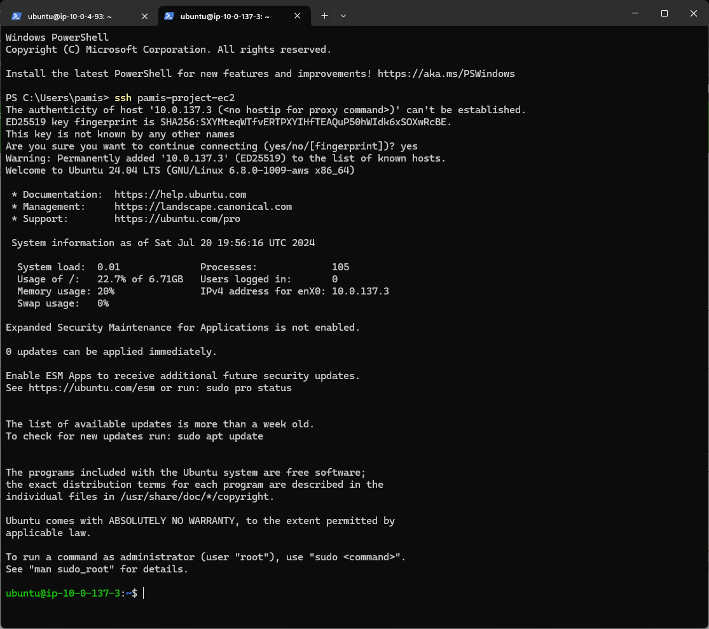Click the Swap usage value 0%
Screen dimensions: 709x629
coord(103,303)
